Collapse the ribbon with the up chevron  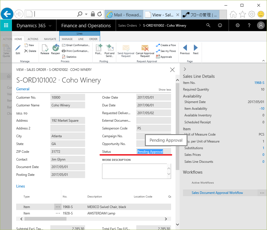[x=263, y=61]
